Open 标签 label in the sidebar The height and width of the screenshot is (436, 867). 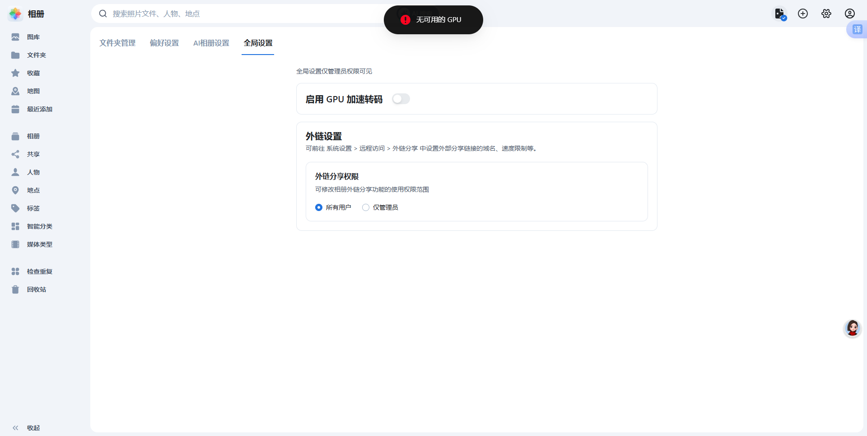click(x=33, y=208)
